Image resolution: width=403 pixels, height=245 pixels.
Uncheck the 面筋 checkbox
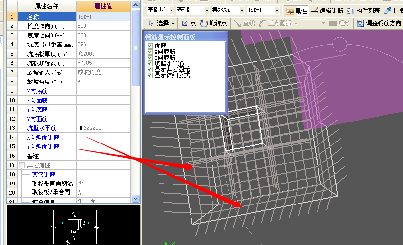coord(150,46)
